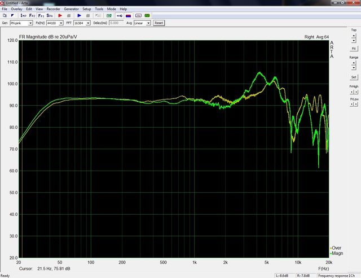Click the IMP impulse response mode icon
This screenshot has height=278, width=361.
coord(24,16)
